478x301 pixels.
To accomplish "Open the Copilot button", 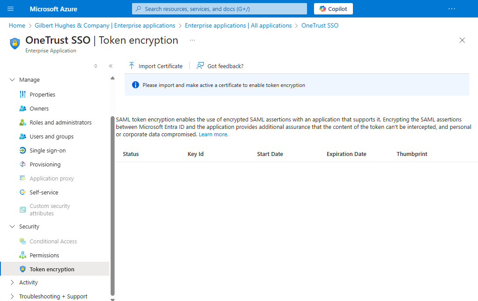I will tap(333, 9).
